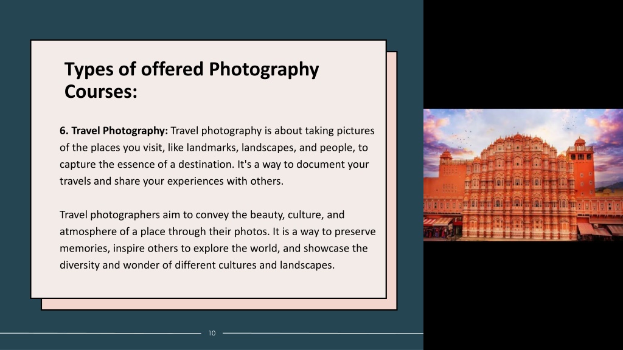
Task: Click the Hawa Mahal palace photo
Action: click(x=523, y=174)
